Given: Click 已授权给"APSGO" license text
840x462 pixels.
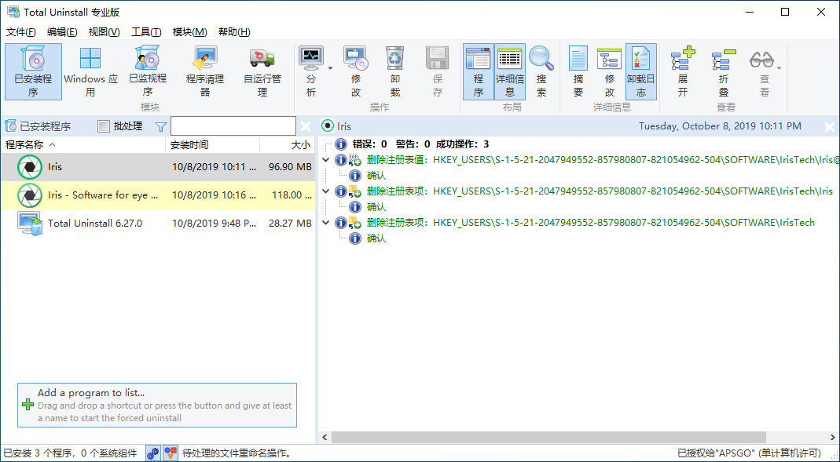Looking at the screenshot, I should click(x=750, y=453).
